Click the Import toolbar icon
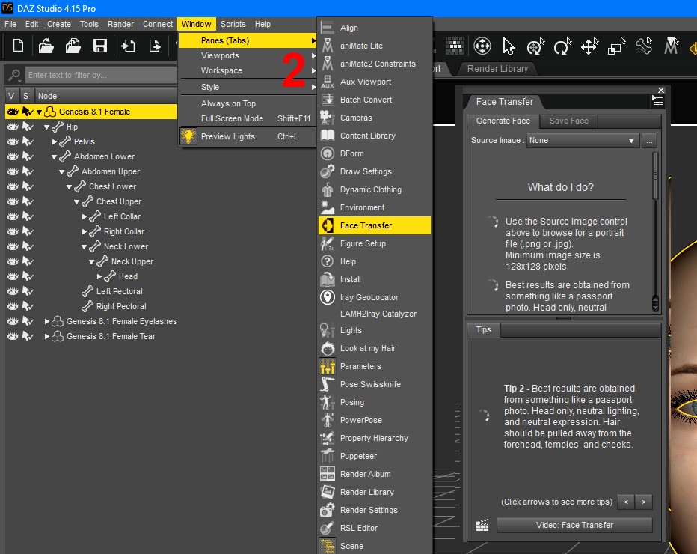This screenshot has height=554, width=697. (128, 46)
